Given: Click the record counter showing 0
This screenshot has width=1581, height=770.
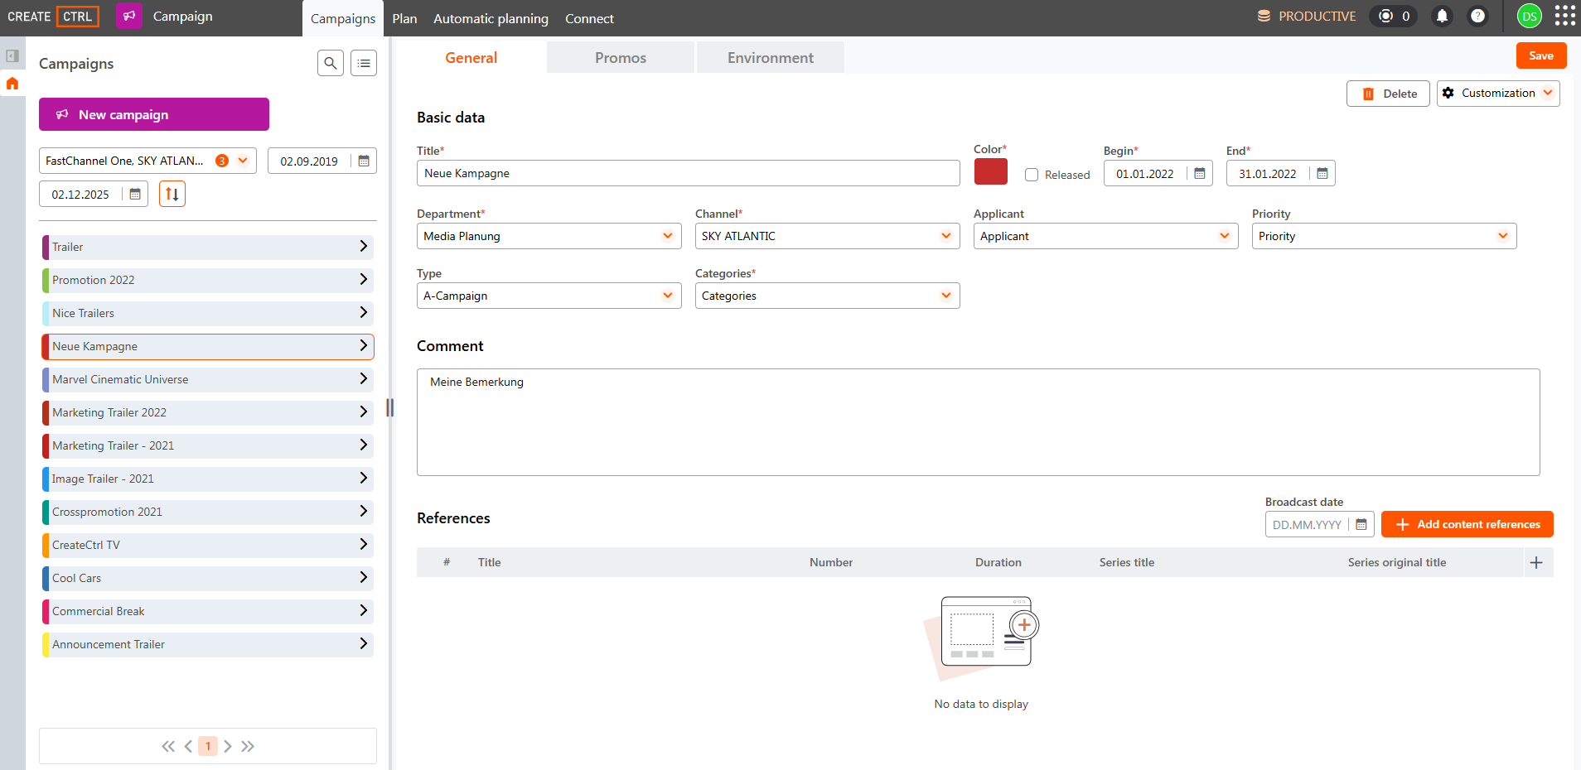Looking at the screenshot, I should pyautogui.click(x=1394, y=16).
